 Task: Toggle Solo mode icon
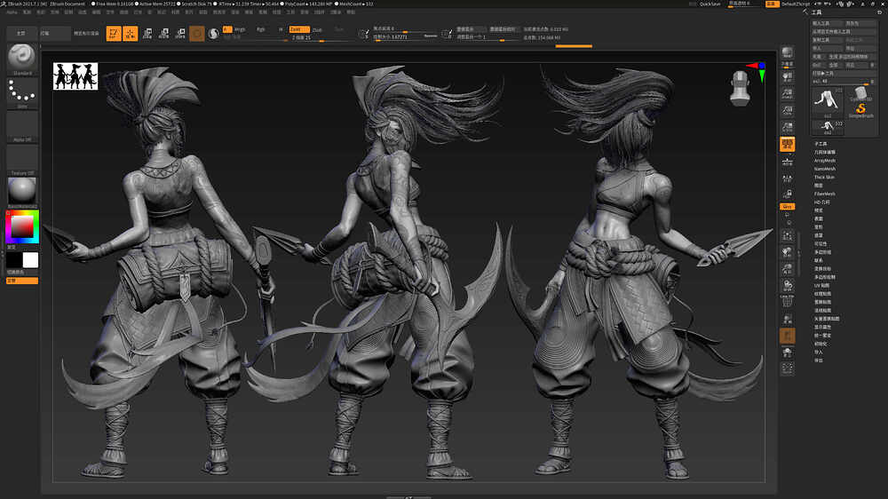pyautogui.click(x=787, y=352)
